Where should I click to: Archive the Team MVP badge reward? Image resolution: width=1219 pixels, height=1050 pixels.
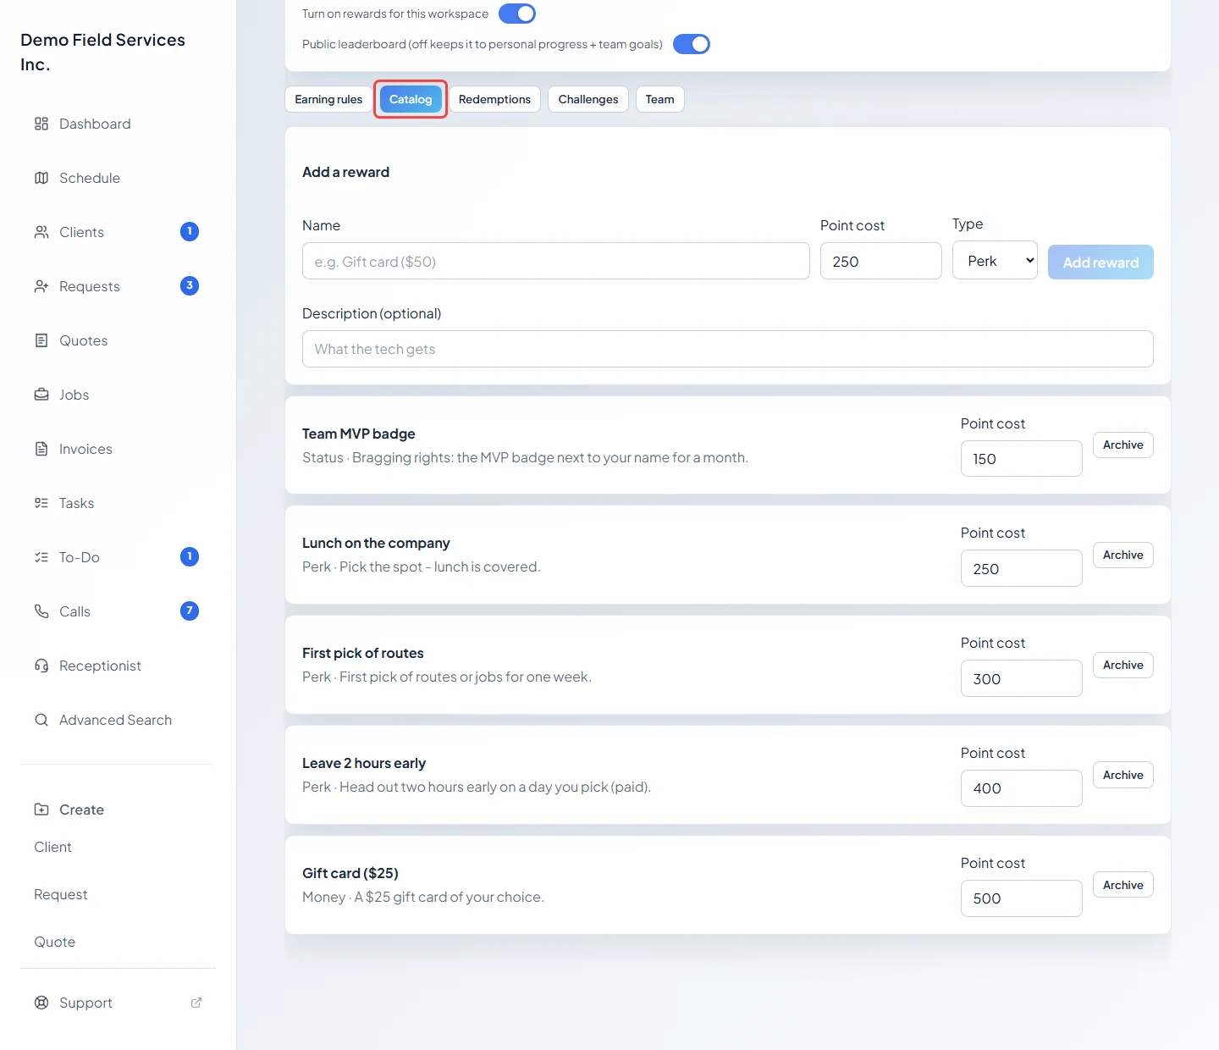coord(1123,445)
